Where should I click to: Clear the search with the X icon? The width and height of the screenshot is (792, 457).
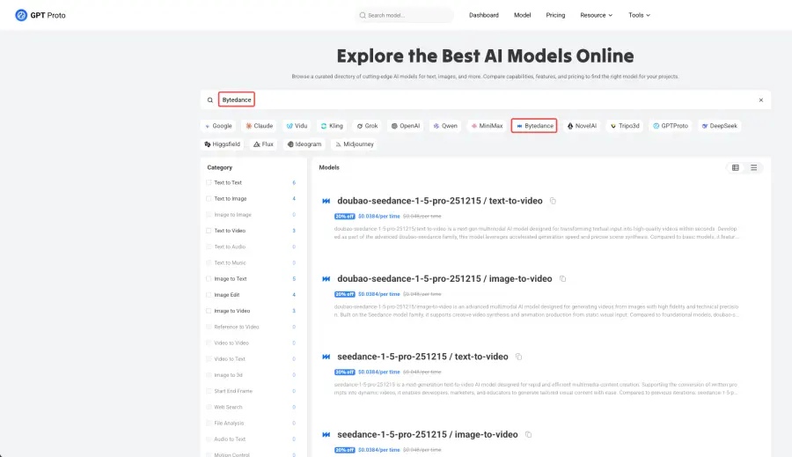pyautogui.click(x=760, y=100)
